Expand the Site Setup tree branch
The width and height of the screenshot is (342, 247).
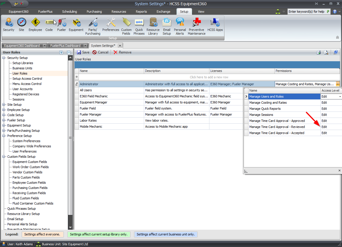pos(3,105)
